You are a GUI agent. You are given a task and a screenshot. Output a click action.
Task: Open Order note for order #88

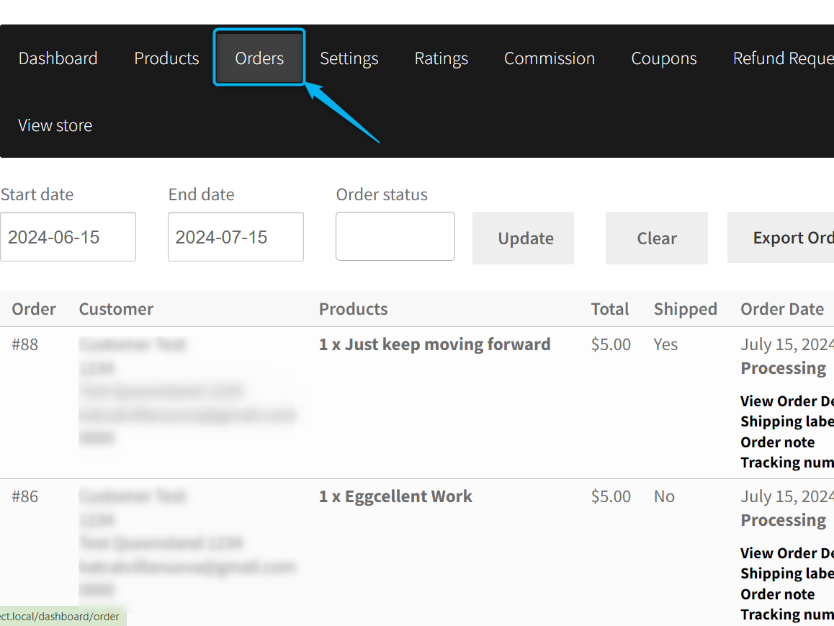[778, 442]
